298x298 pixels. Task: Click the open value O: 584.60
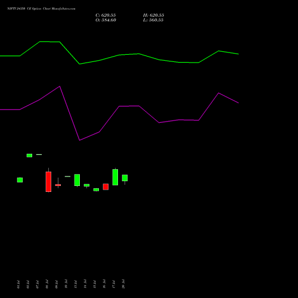(x=105, y=20)
